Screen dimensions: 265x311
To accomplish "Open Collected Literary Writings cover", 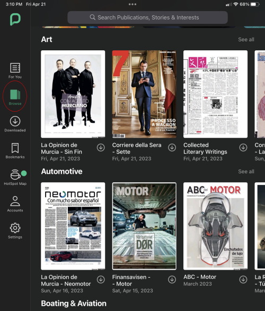I will 215,94.
